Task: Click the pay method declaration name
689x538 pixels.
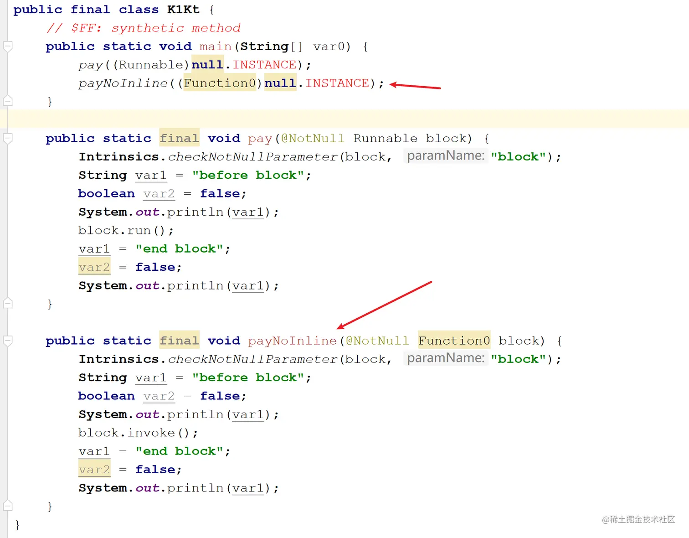Action: [x=260, y=138]
